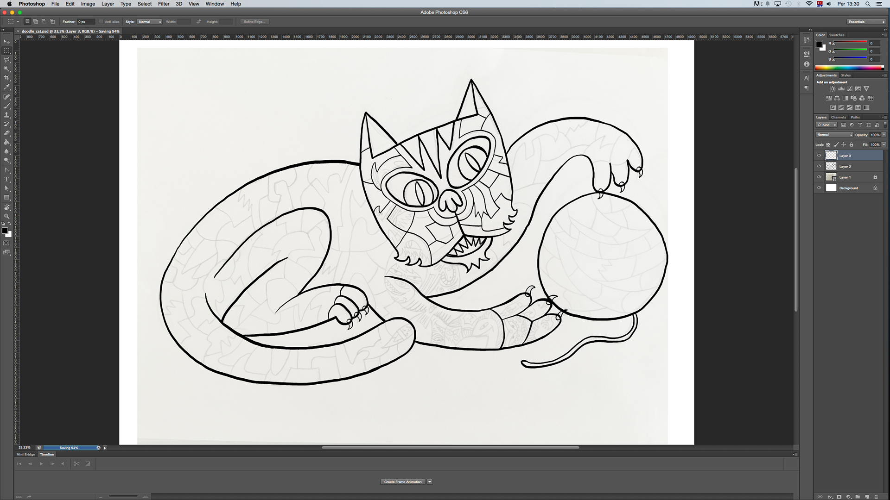Click the Create Frame Animation button

(402, 481)
